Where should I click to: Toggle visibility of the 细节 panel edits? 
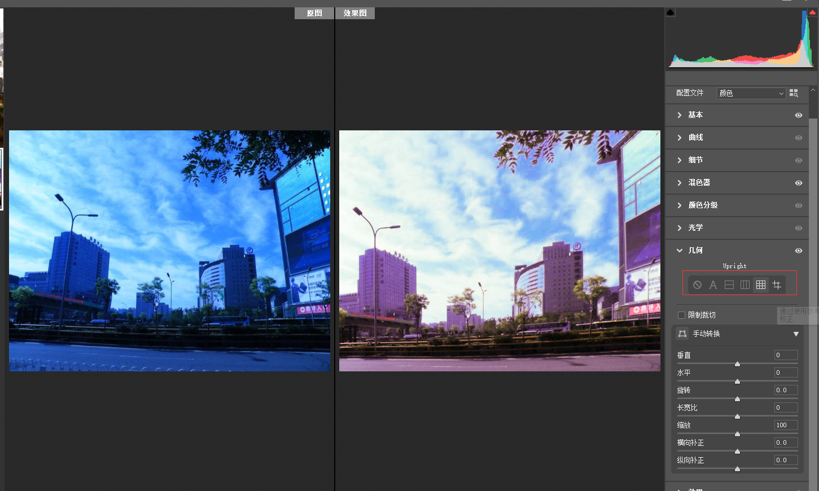(798, 160)
